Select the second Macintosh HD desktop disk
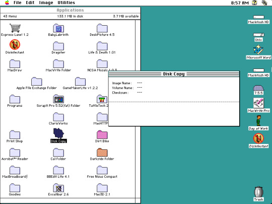272x204 pixels. (x=258, y=70)
